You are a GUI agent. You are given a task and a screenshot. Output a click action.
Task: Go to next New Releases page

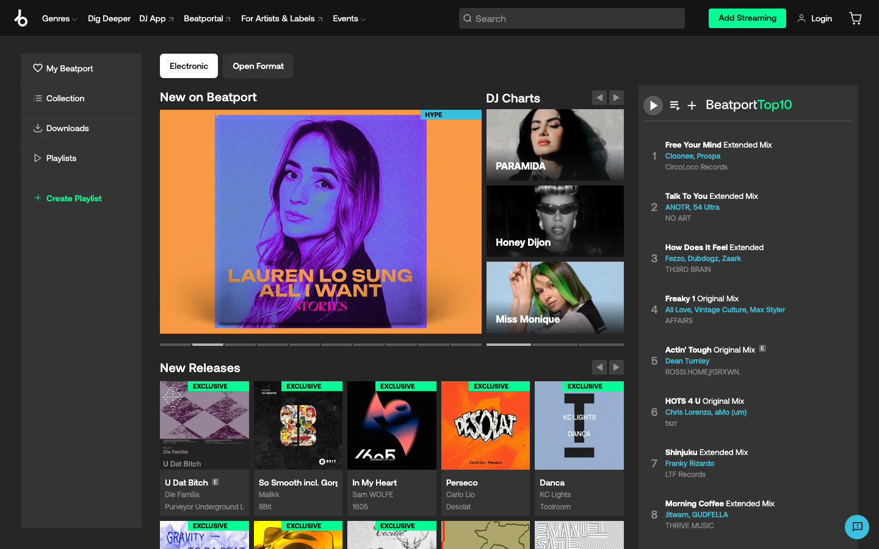(x=617, y=367)
